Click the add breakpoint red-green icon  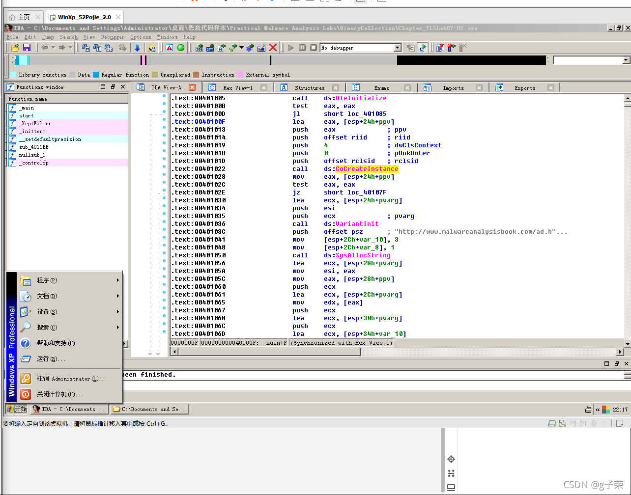tap(451, 48)
